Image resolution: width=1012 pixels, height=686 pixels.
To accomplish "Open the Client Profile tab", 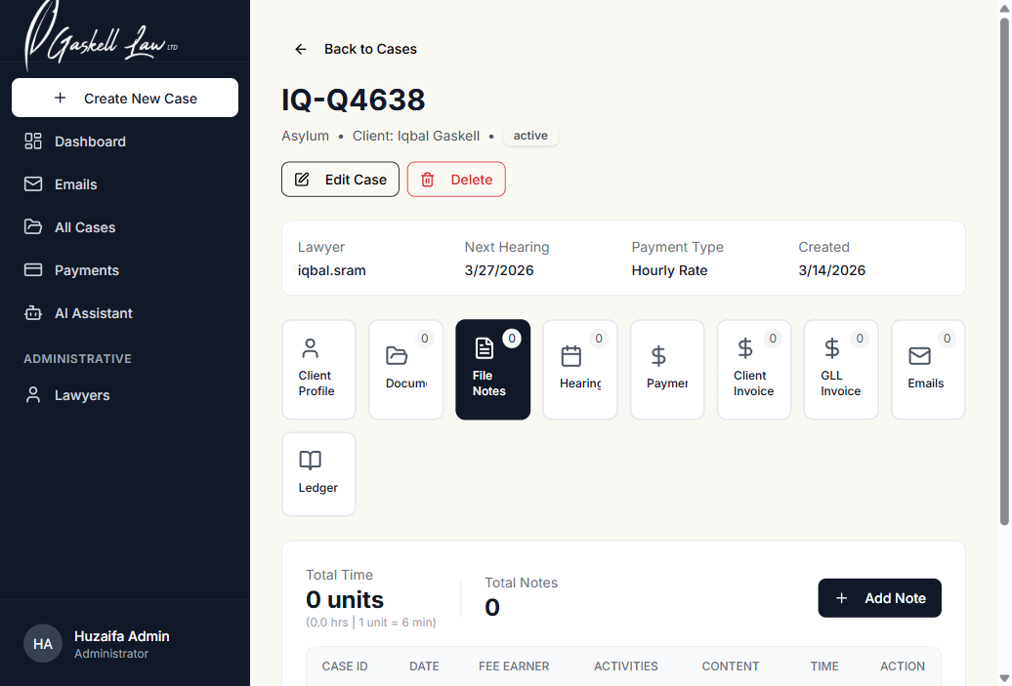I will [318, 369].
